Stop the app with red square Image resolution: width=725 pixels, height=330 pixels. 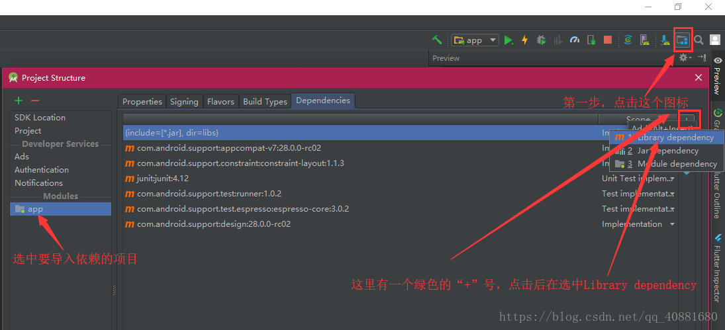608,40
